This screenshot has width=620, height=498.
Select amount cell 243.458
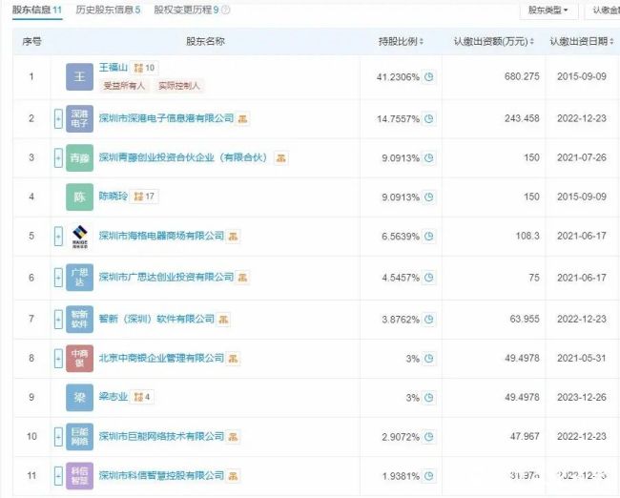point(522,118)
